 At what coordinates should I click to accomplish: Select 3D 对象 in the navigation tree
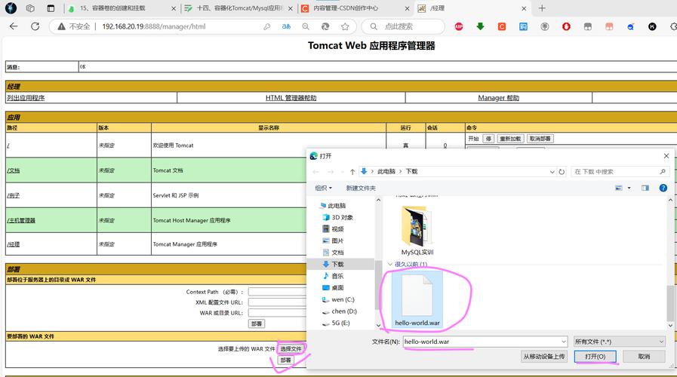[338, 217]
